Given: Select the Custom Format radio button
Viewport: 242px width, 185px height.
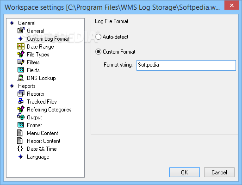Looking at the screenshot, I should coord(98,51).
